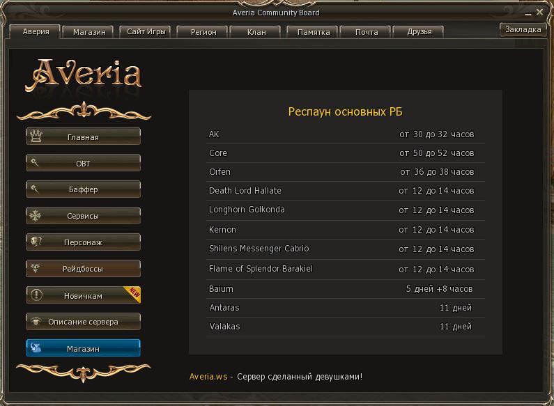
Task: Click the crown icon on Главная button
Action: pos(36,136)
